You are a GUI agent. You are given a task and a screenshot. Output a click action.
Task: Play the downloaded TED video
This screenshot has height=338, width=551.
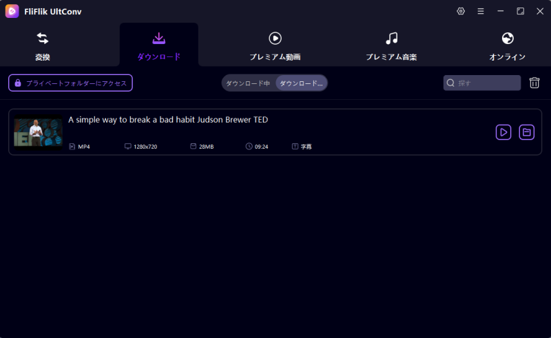[503, 132]
